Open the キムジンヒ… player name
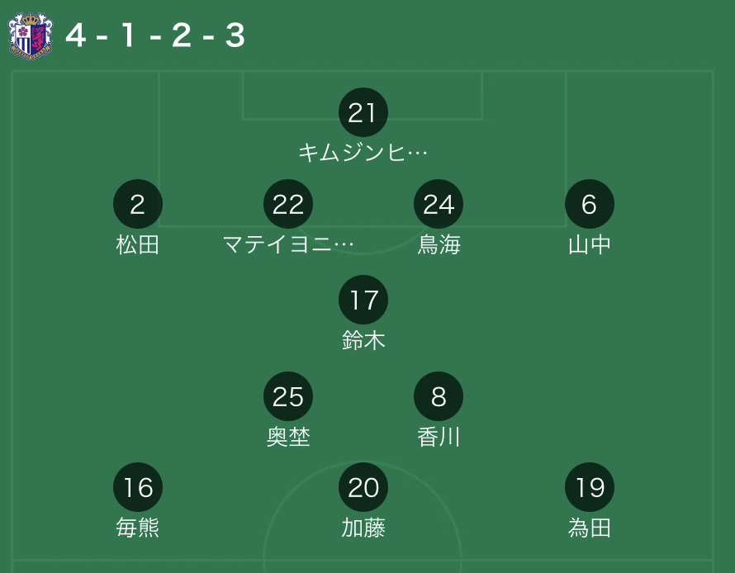The height and width of the screenshot is (573, 735). (x=363, y=152)
